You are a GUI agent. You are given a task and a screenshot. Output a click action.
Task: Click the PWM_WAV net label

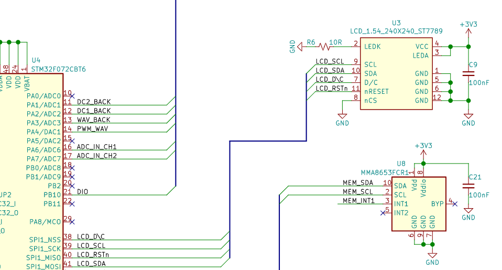coord(93,129)
